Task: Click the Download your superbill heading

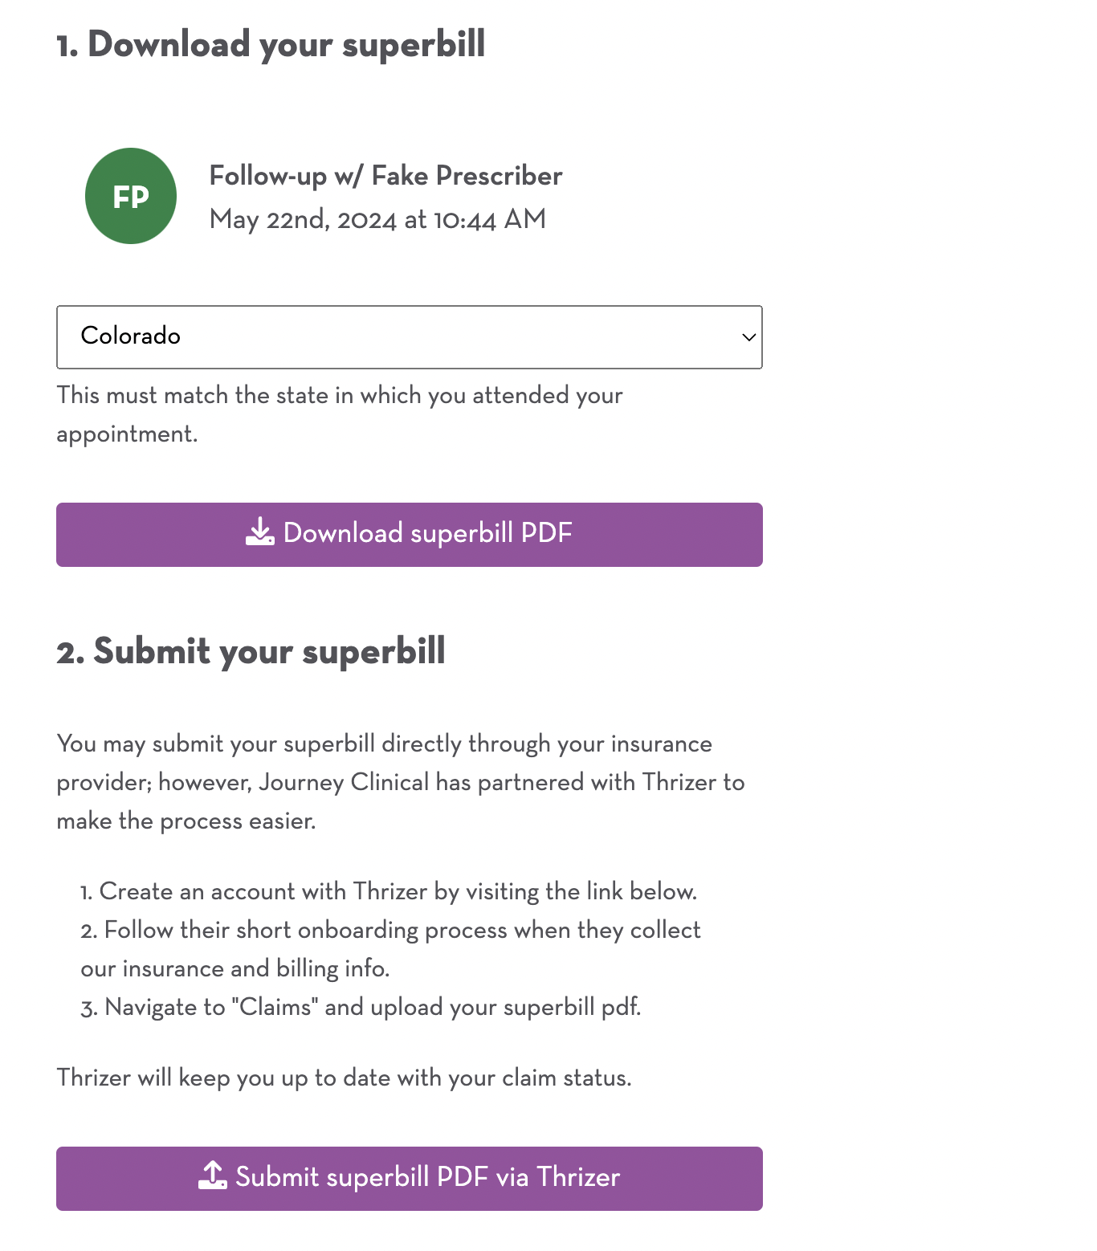Action: click(271, 44)
